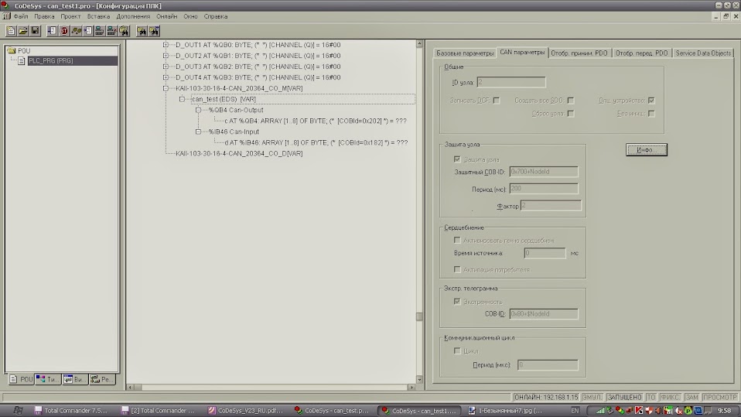Click the Step-in arrow toolbar icon

pos(88,31)
